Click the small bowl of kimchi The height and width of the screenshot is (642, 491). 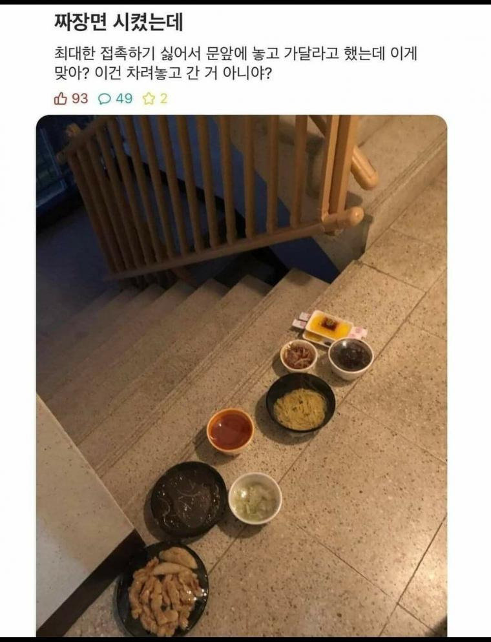[299, 355]
